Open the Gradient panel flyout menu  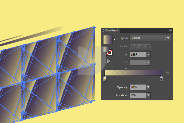click(x=169, y=30)
